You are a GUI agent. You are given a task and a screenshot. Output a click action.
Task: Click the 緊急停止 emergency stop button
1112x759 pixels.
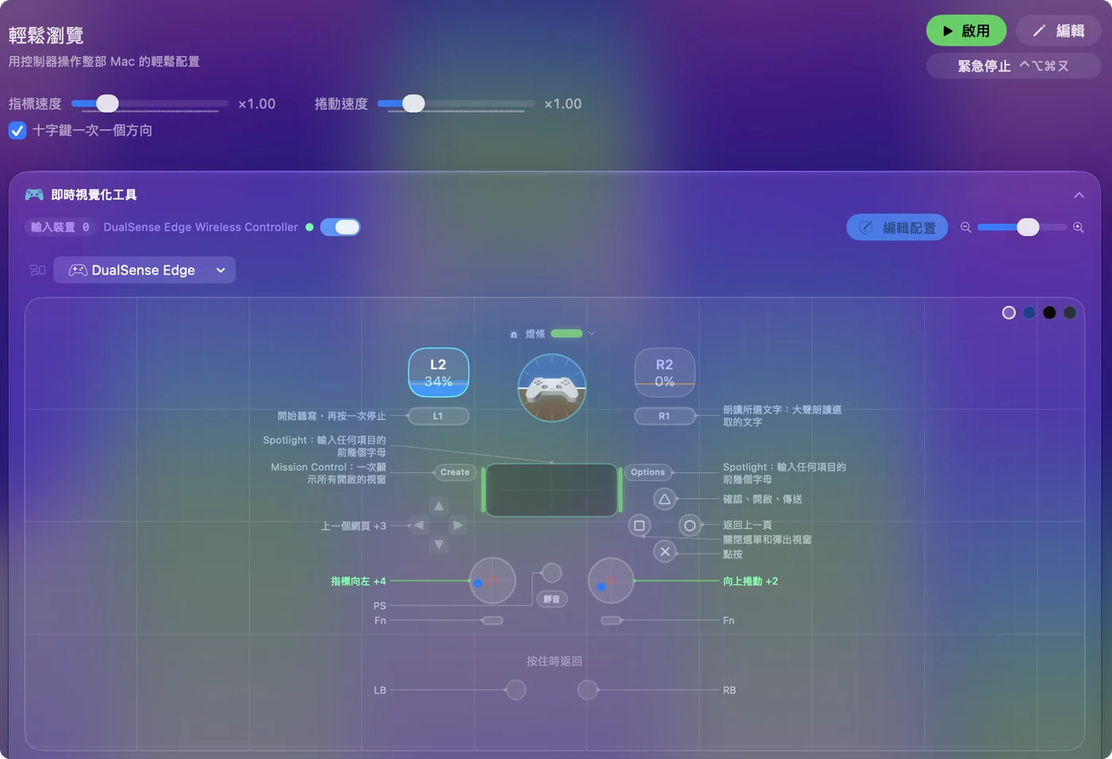[x=1014, y=66]
